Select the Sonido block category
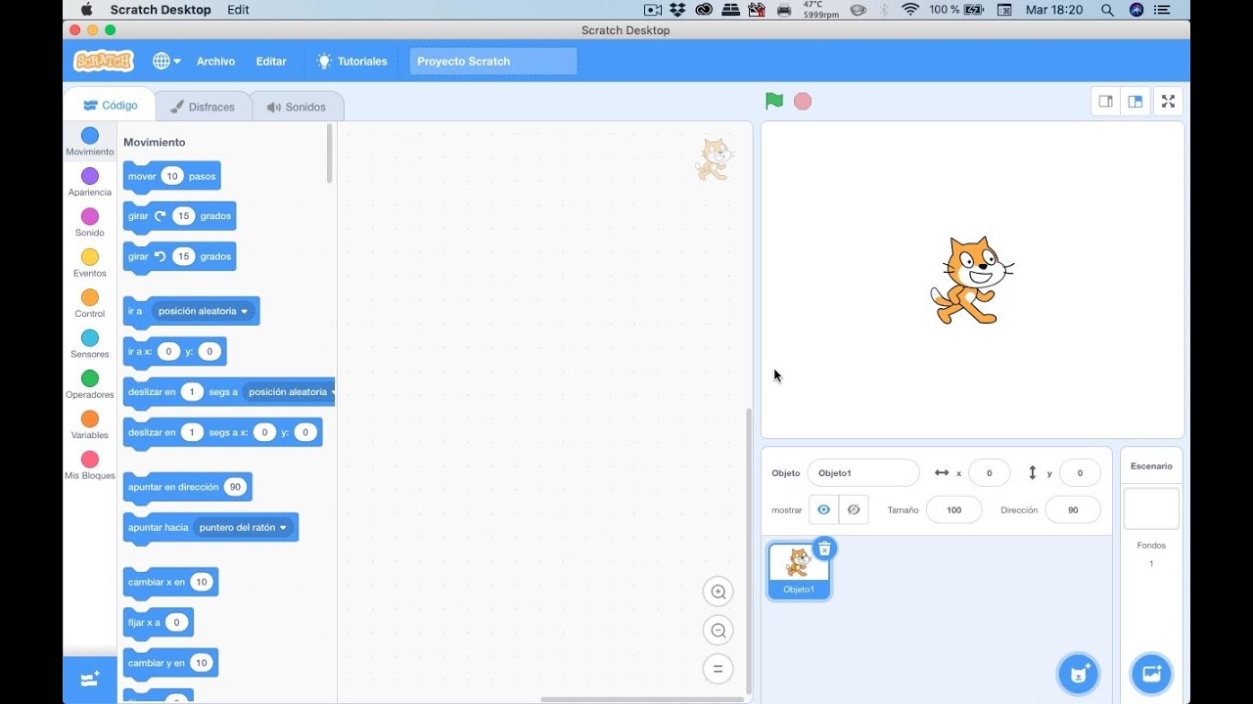1253x704 pixels. tap(90, 222)
